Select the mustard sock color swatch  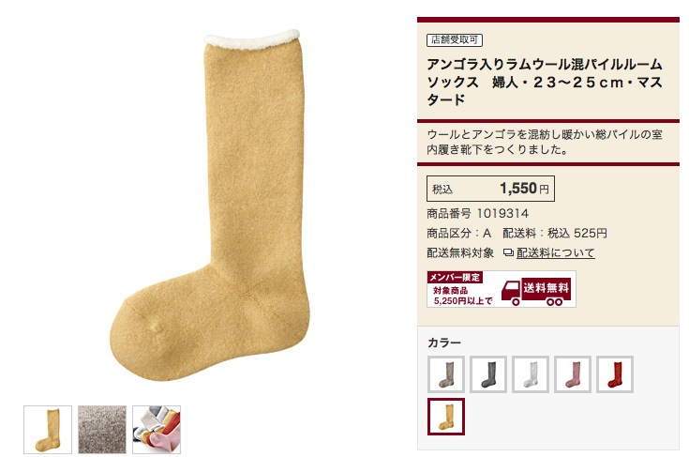tap(446, 417)
